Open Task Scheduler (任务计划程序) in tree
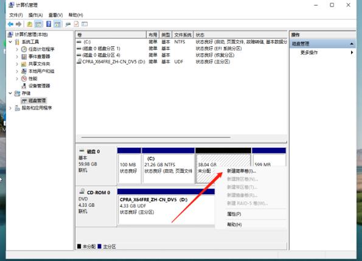 [x=41, y=49]
